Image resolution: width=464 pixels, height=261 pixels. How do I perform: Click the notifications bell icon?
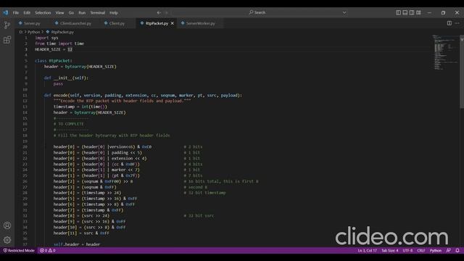(x=457, y=251)
